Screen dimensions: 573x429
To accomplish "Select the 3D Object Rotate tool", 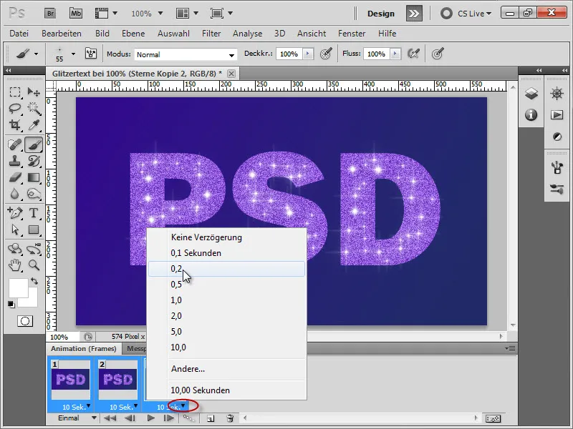I will [x=15, y=249].
